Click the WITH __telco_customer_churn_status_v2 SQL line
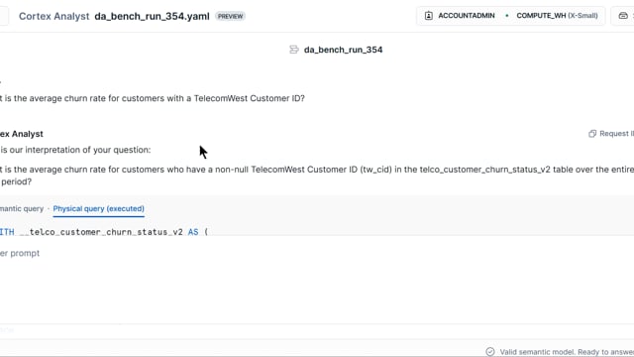This screenshot has height=357, width=634. point(104,232)
